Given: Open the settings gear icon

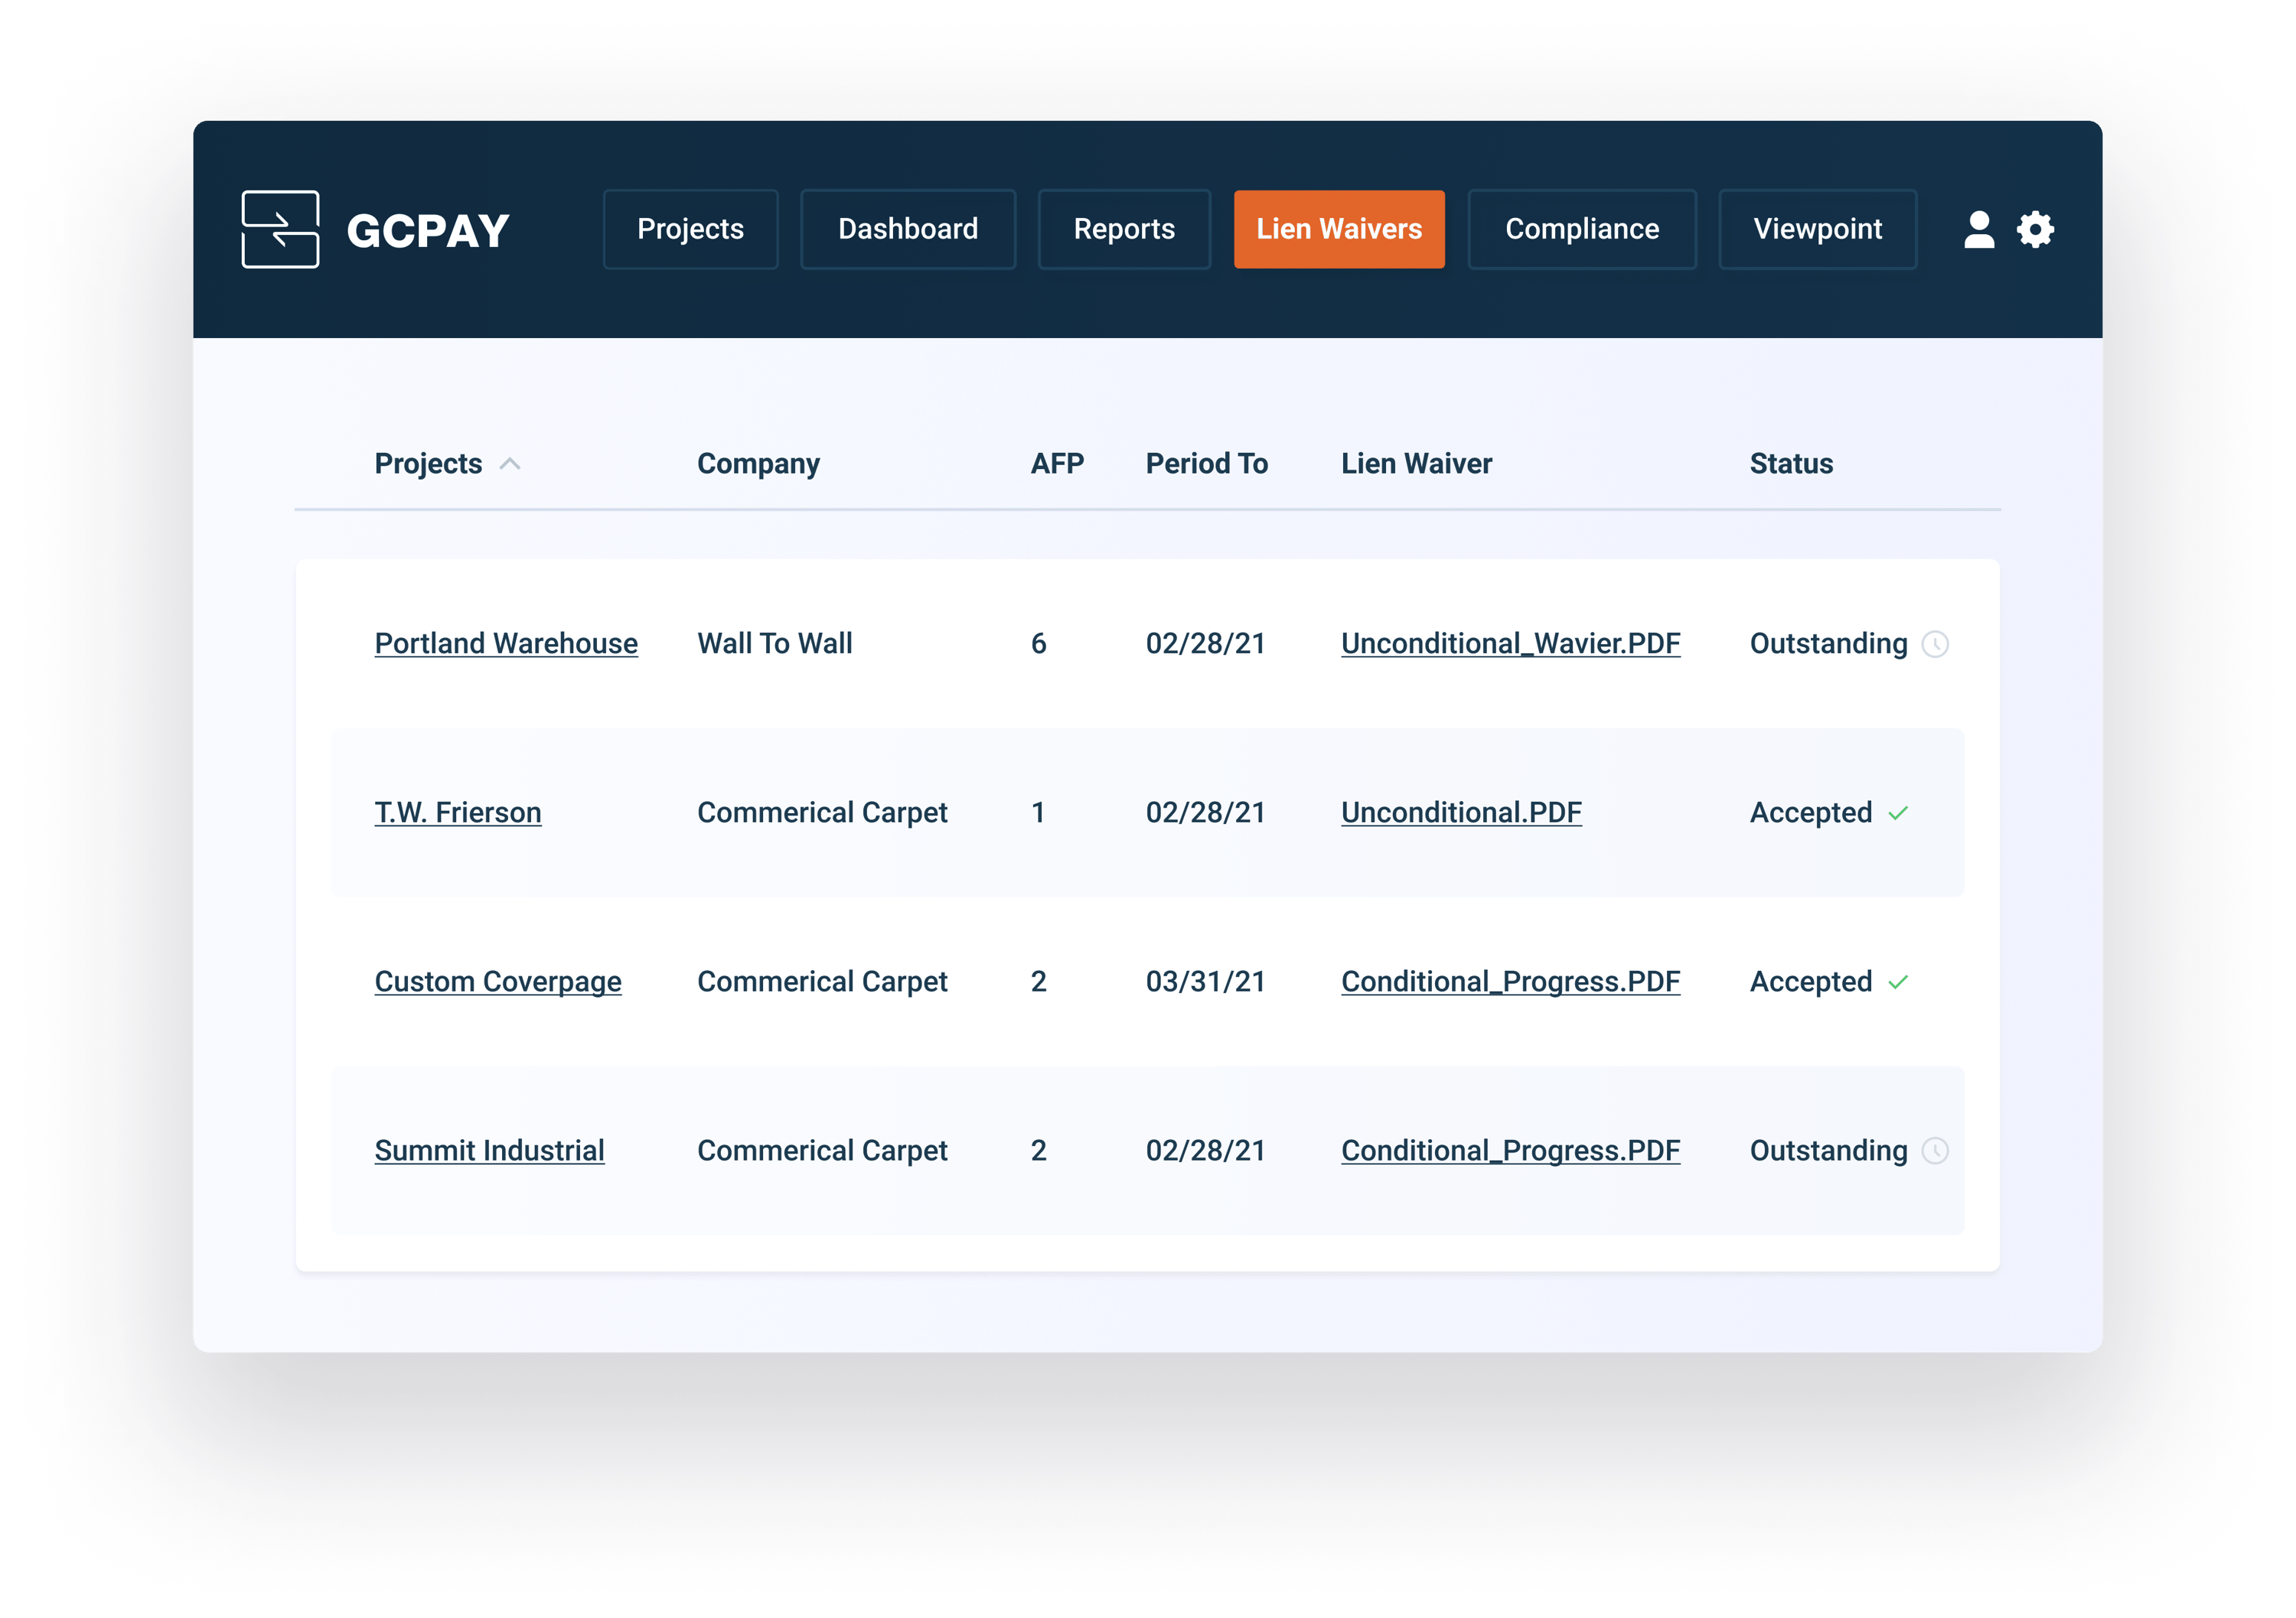Looking at the screenshot, I should click(x=2034, y=229).
